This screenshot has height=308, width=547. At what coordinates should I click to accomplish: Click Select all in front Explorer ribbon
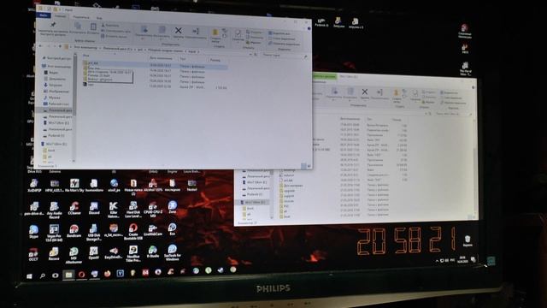coord(279,33)
